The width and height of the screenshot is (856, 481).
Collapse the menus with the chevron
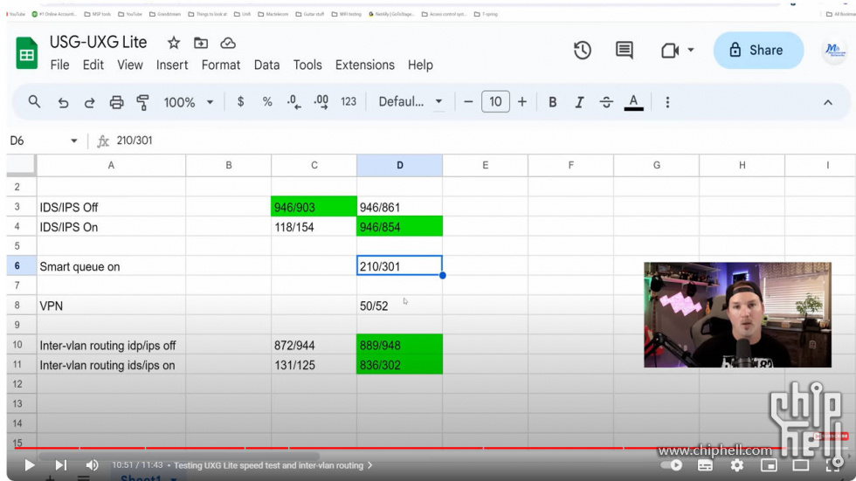[828, 102]
